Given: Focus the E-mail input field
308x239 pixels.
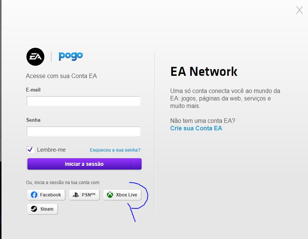Looking at the screenshot, I should [83, 101].
